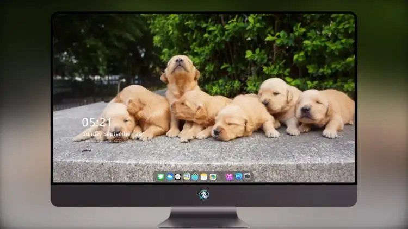The height and width of the screenshot is (229, 408).
Task: Open the yellow Notes app in the dock
Action: [204, 177]
